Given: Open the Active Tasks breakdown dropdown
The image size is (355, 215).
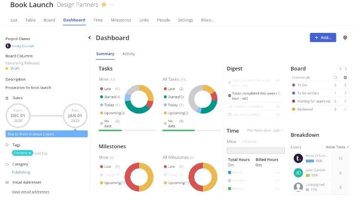Looking at the screenshot, I should (337, 147).
